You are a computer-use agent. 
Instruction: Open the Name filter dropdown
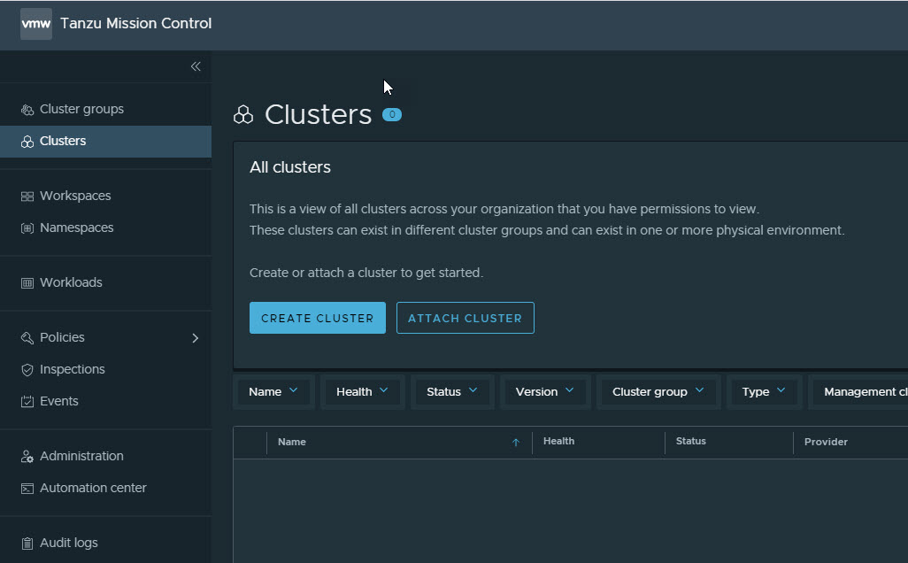tap(273, 392)
